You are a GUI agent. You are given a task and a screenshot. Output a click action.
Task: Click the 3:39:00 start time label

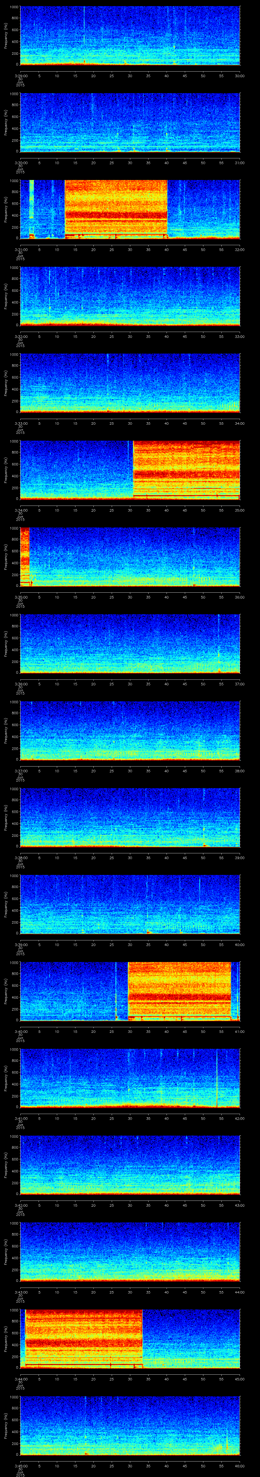20,944
